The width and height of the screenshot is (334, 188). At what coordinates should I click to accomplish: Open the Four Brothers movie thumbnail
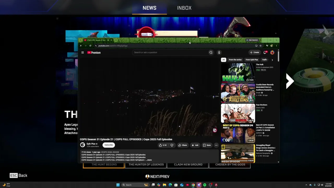tap(238, 113)
